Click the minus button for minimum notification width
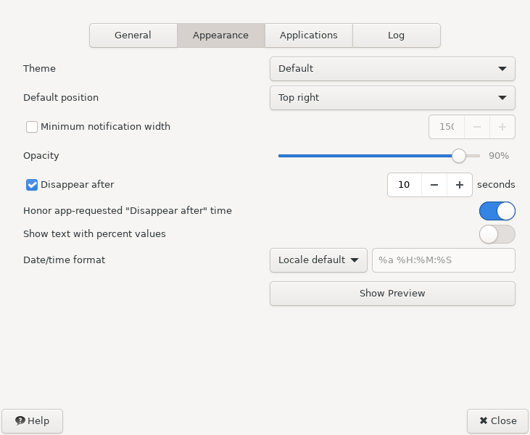The image size is (530, 435). (477, 127)
